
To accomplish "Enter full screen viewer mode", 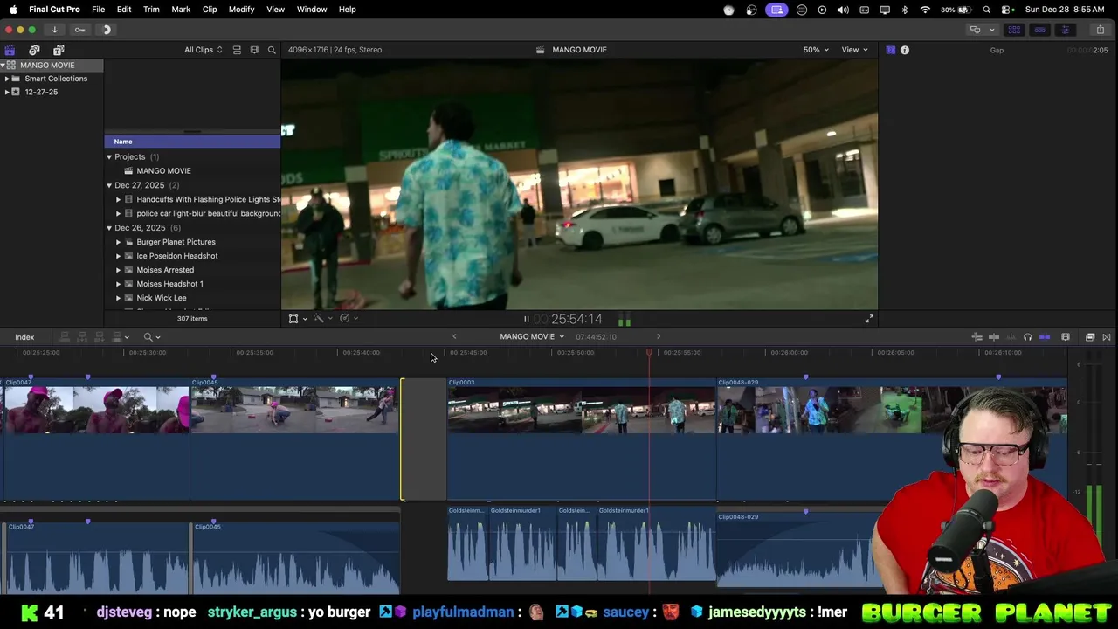I will coord(869,319).
